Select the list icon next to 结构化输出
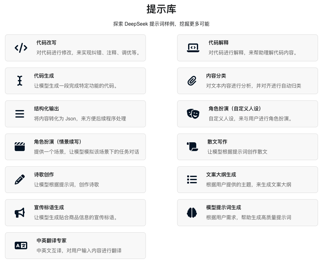The height and width of the screenshot is (263, 323). click(x=20, y=114)
